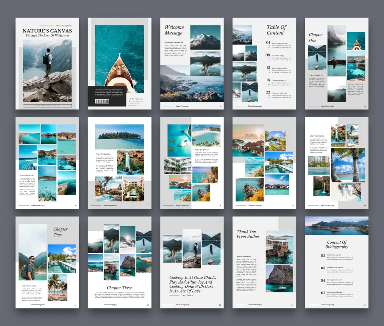The height and width of the screenshot is (326, 384).
Task: Select entry 12 in Table Of Content
Action: click(279, 69)
